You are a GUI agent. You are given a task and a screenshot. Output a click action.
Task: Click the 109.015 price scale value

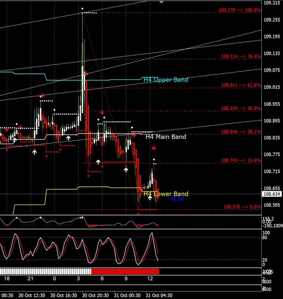tap(272, 87)
